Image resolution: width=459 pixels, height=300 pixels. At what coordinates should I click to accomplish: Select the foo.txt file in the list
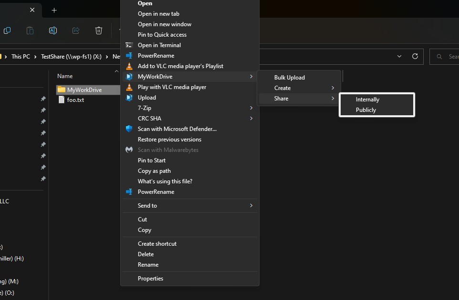click(x=75, y=100)
